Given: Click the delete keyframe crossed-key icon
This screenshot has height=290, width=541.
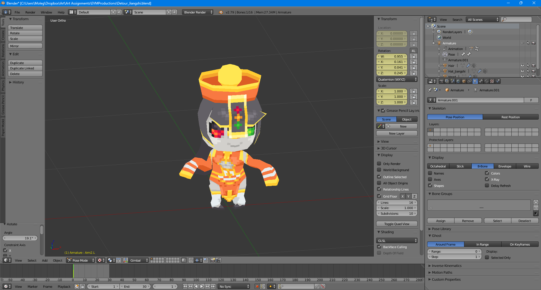Looking at the screenshot, I should pyautogui.click(x=323, y=286).
